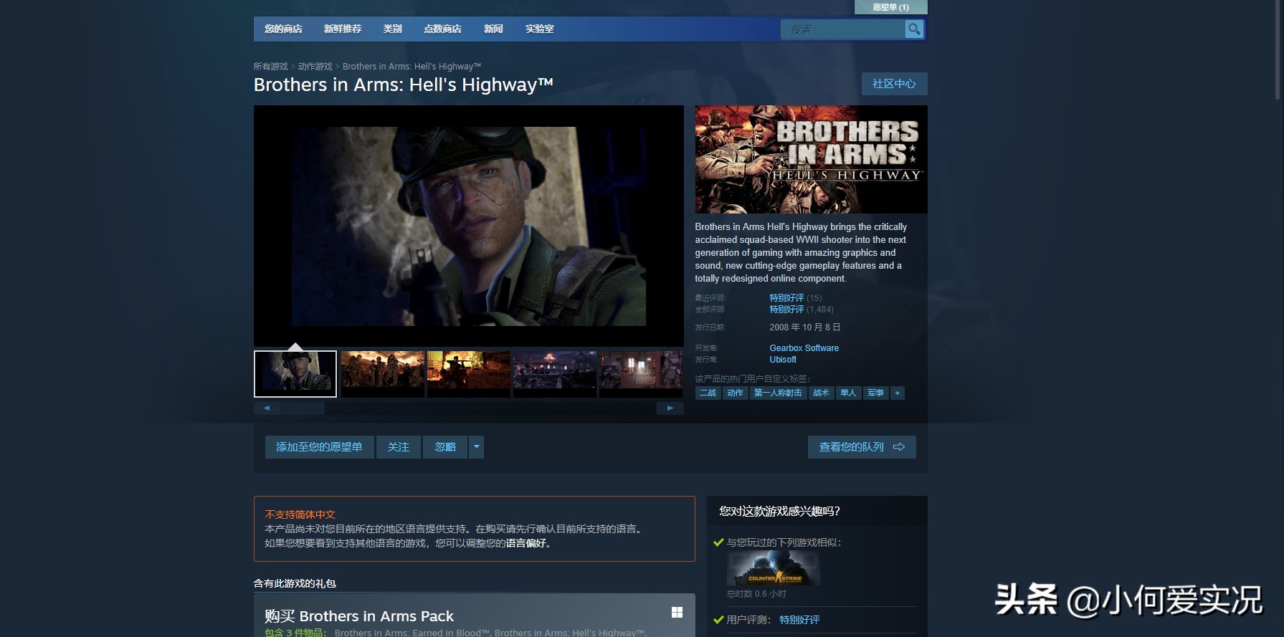The height and width of the screenshot is (637, 1284).
Task: Click the 单人 tag
Action: pyautogui.click(x=848, y=393)
